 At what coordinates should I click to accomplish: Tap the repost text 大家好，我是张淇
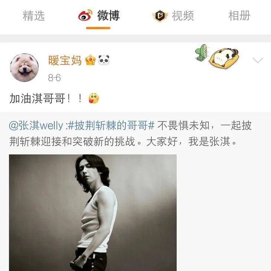coord(191,141)
